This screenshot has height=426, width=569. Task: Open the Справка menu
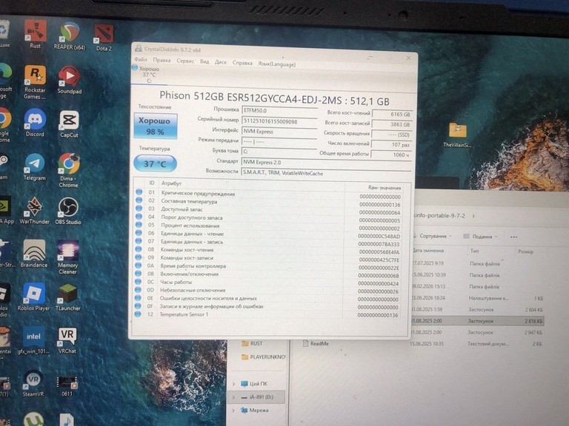pyautogui.click(x=242, y=63)
